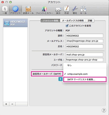Open the 迷惑メール junk mail preferences
The width and height of the screenshot is (109, 115).
coord(28,10)
